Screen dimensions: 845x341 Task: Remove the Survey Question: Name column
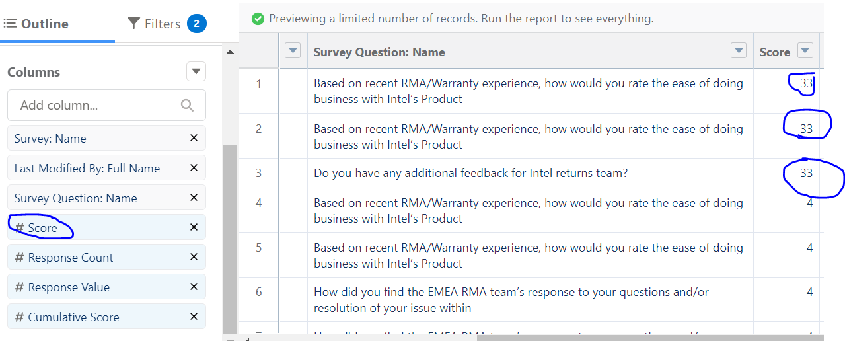[x=194, y=198]
